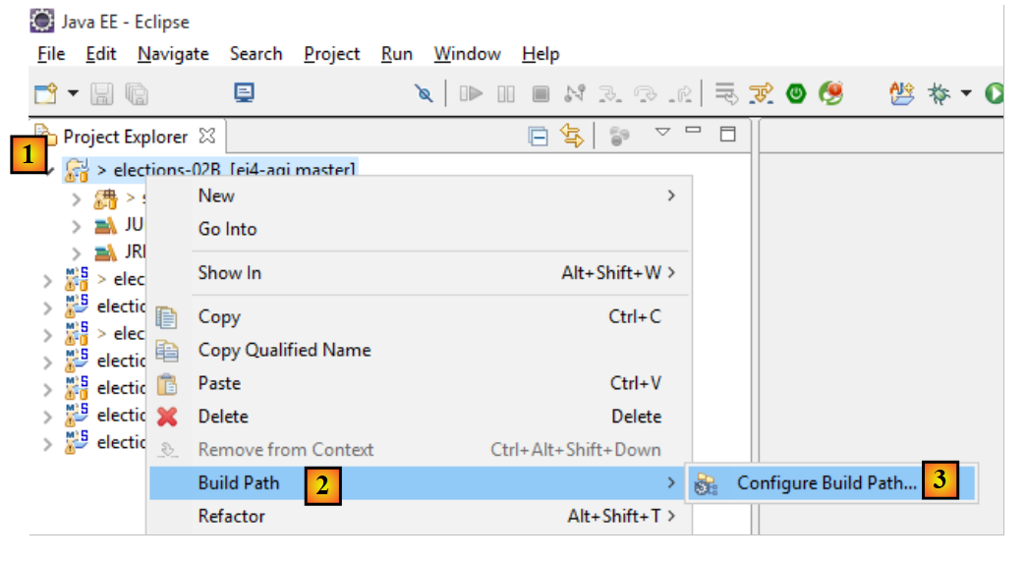
Task: Click Skip All Breakpoints icon
Action: [x=424, y=93]
